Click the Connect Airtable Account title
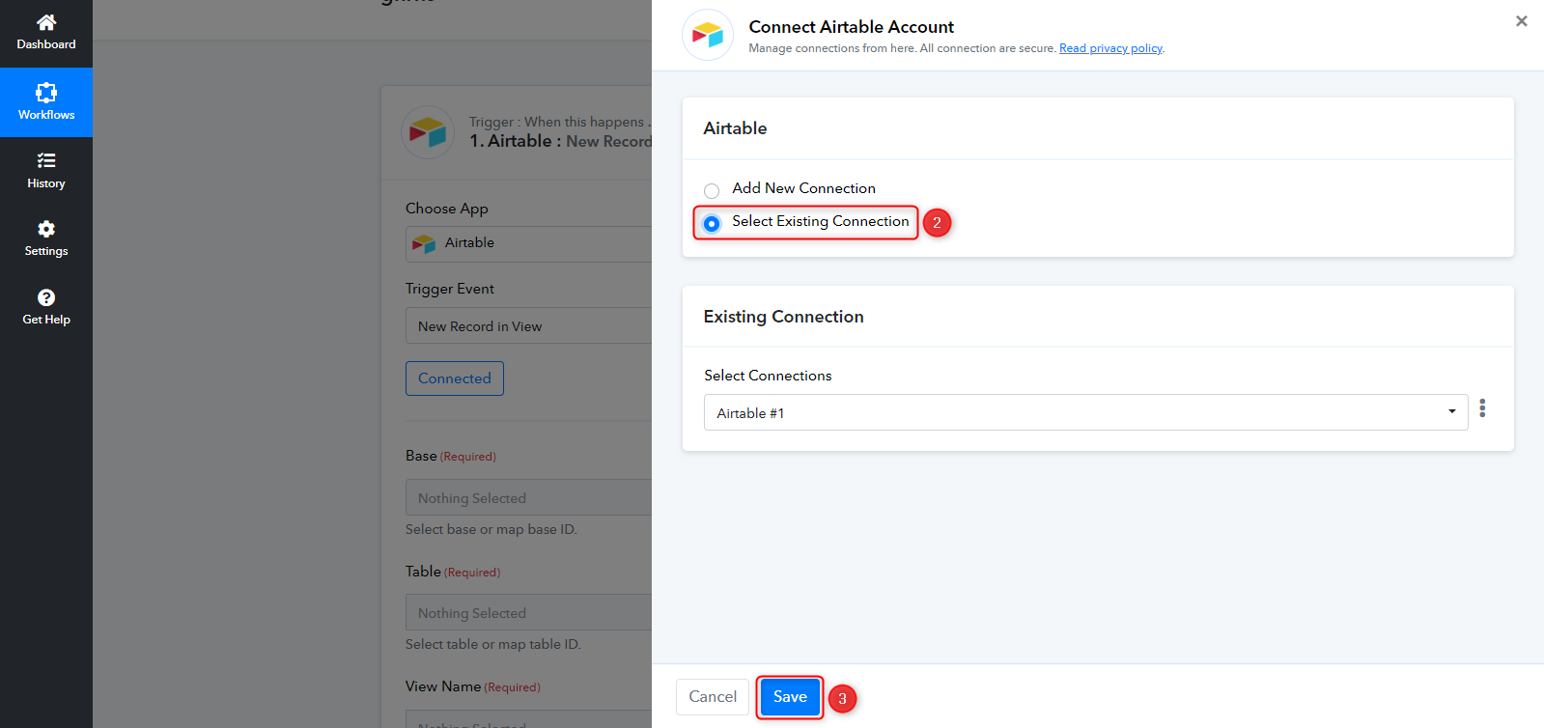The height and width of the screenshot is (728, 1544). tap(851, 27)
